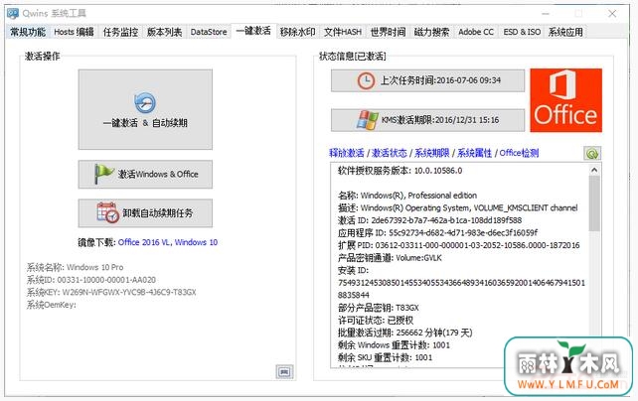The height and width of the screenshot is (401, 638).
Task: Click the Office logo tile
Action: point(566,100)
